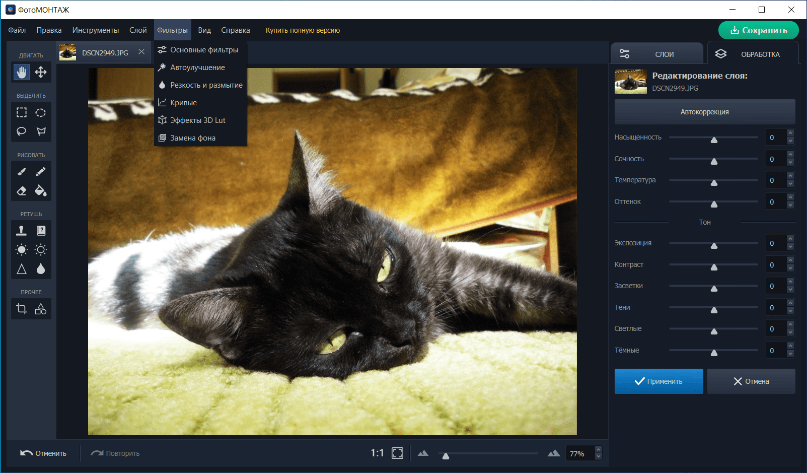
Task: Choose Основные фильтры from Filters menu
Action: [200, 50]
